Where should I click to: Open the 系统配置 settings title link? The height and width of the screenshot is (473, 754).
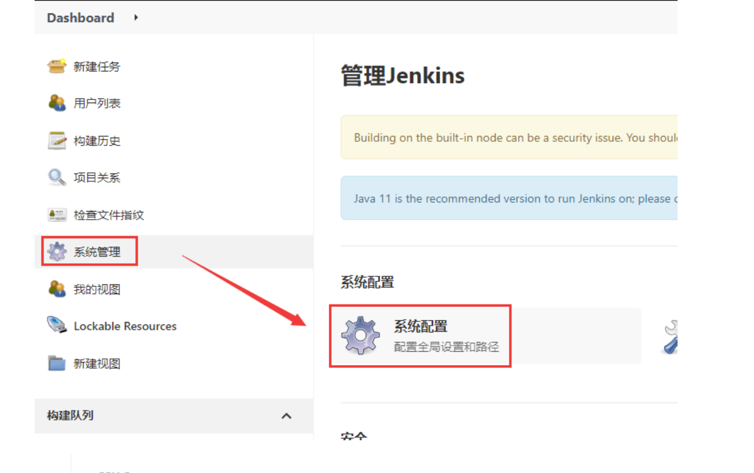point(420,326)
